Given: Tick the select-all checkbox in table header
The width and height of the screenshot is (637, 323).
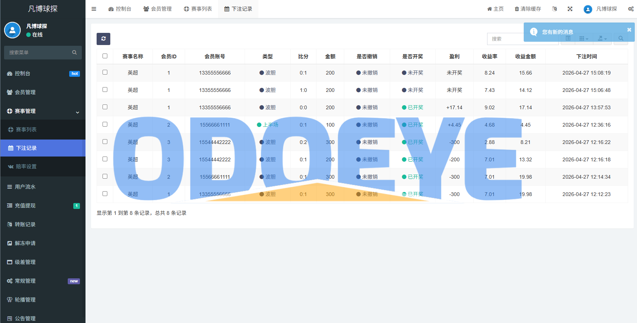Looking at the screenshot, I should tap(105, 56).
